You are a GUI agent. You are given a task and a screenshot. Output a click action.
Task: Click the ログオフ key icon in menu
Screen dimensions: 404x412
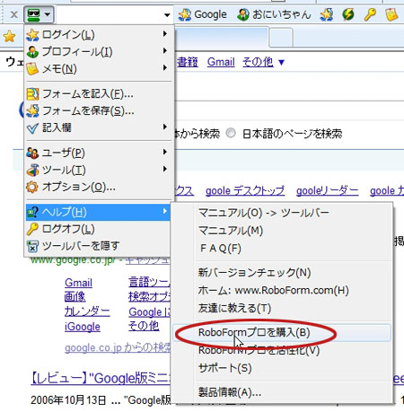pyautogui.click(x=32, y=229)
